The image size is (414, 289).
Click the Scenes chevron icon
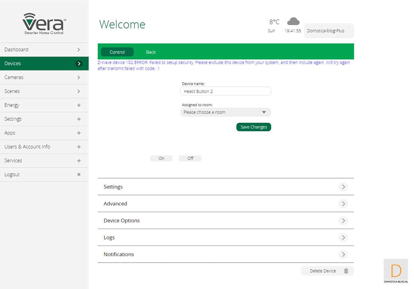tap(79, 91)
